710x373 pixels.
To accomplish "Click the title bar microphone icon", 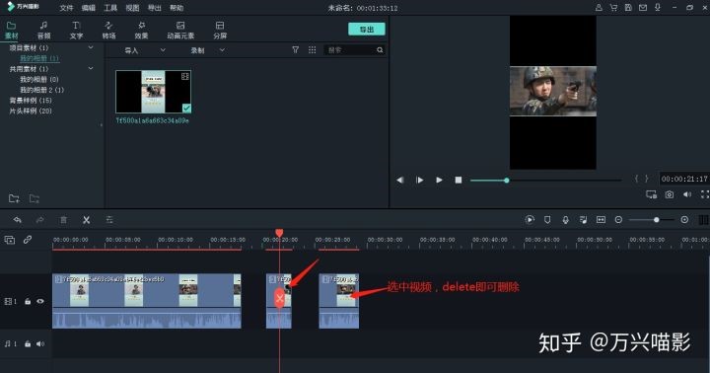I will click(x=657, y=8).
